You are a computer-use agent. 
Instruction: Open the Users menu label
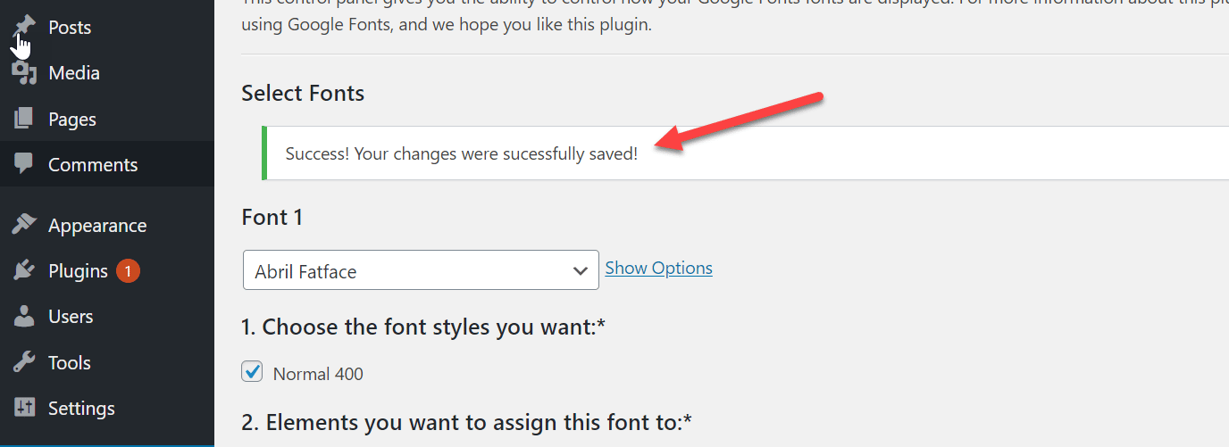coord(71,317)
